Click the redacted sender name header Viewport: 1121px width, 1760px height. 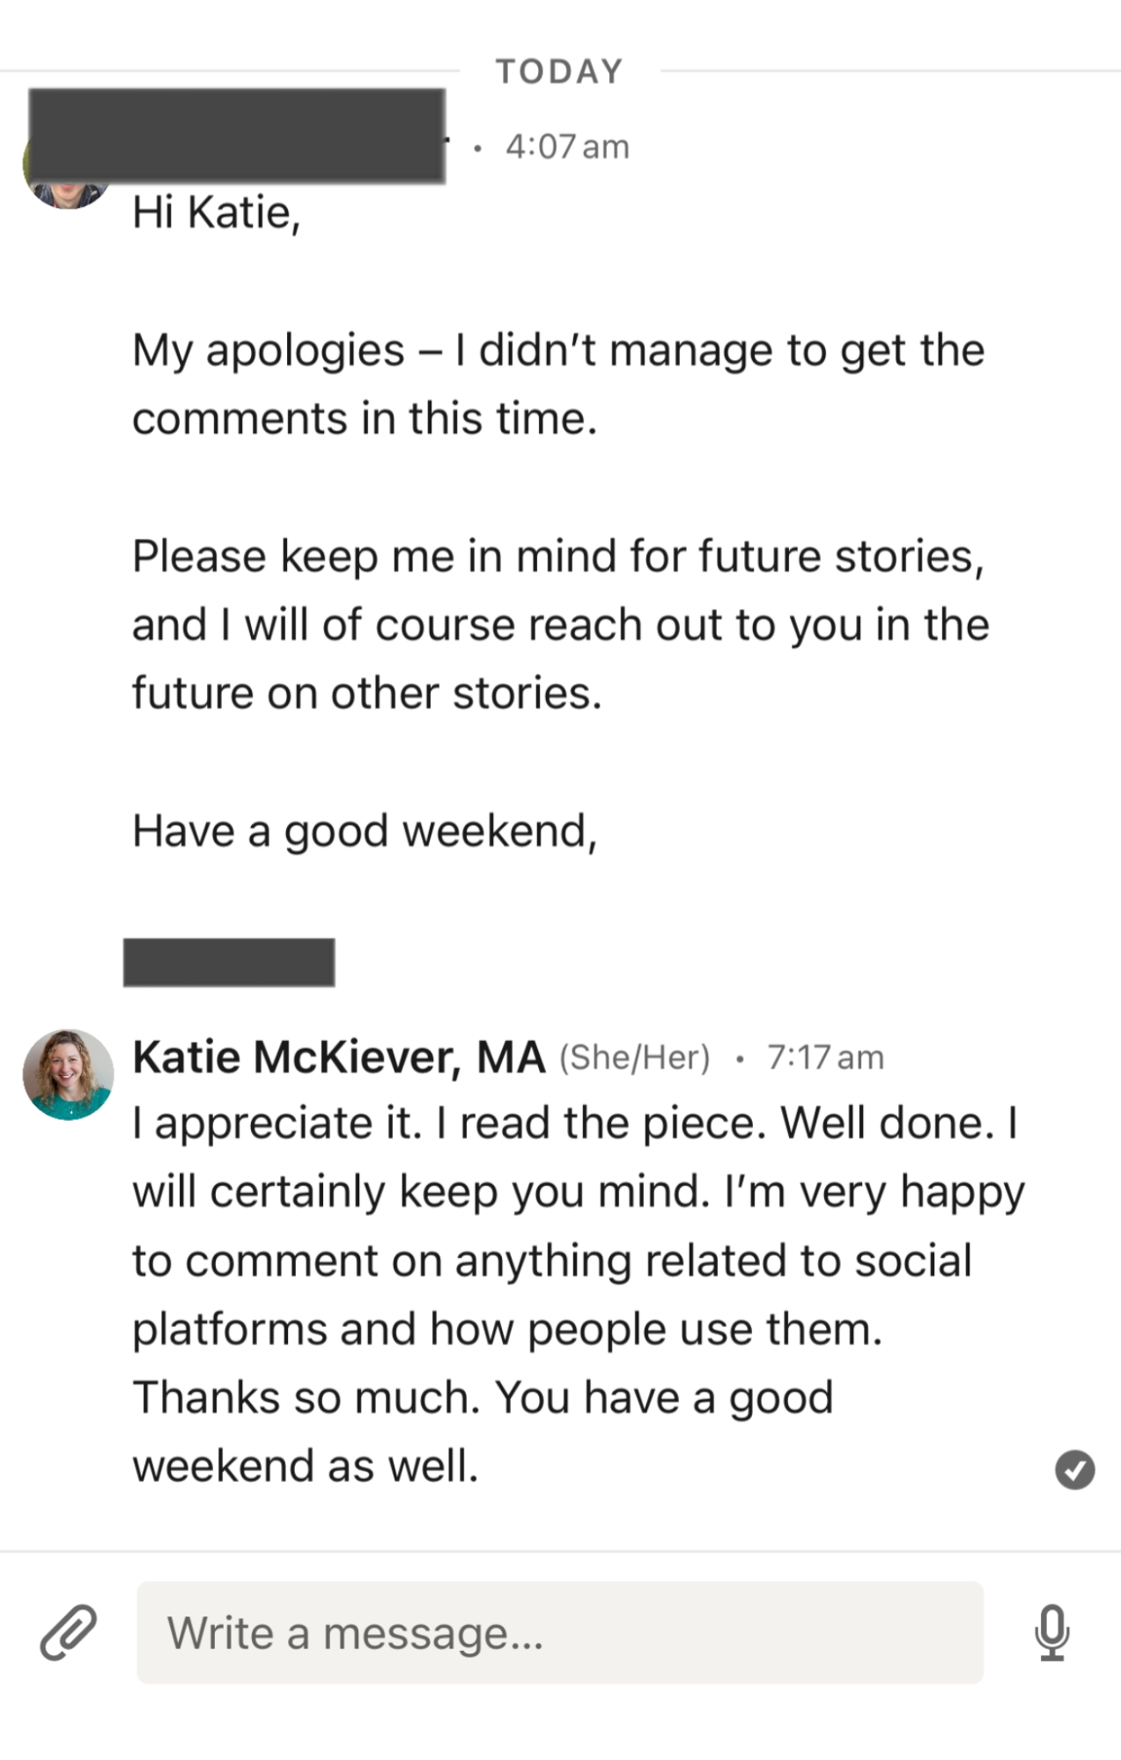(x=236, y=135)
